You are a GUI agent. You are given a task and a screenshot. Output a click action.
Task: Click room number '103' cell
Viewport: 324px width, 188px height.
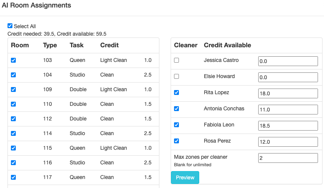47,60
